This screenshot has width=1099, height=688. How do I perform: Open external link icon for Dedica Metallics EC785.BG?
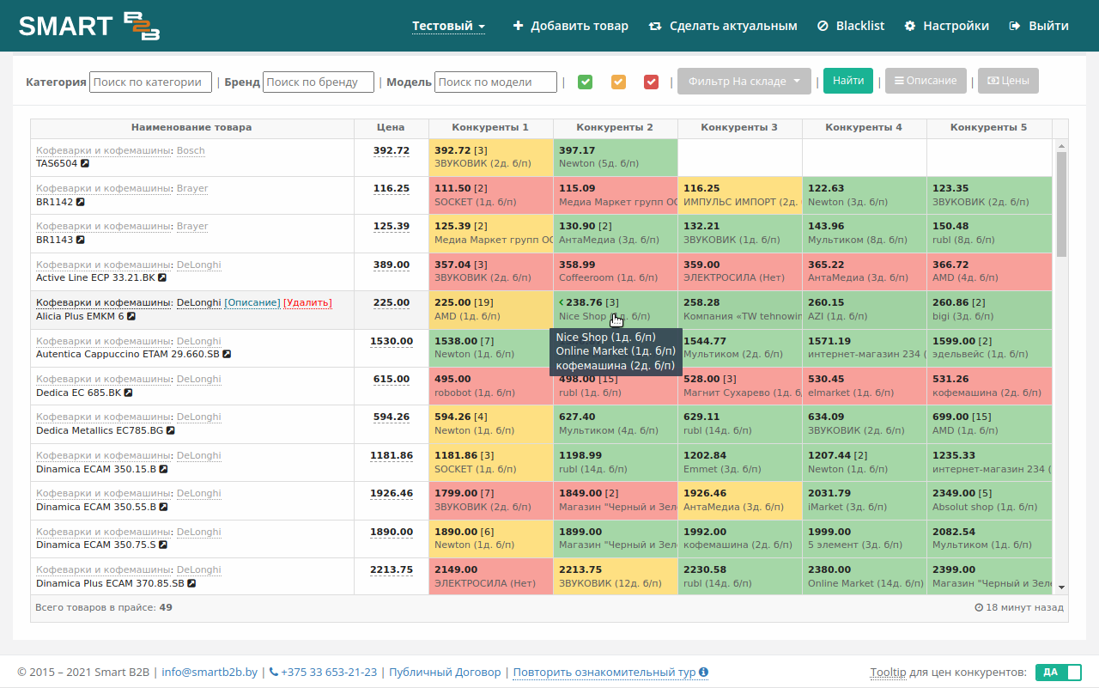point(170,431)
